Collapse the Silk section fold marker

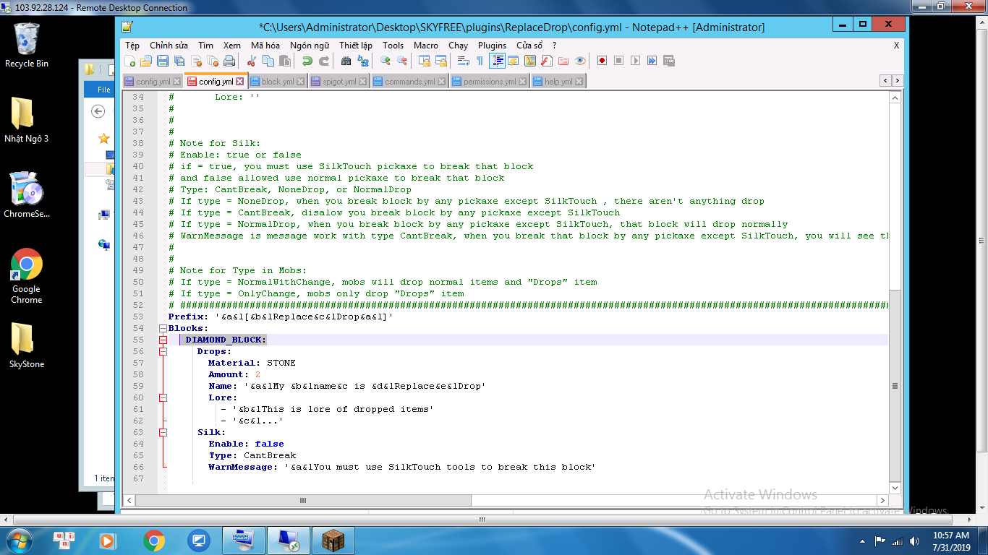[x=163, y=432]
